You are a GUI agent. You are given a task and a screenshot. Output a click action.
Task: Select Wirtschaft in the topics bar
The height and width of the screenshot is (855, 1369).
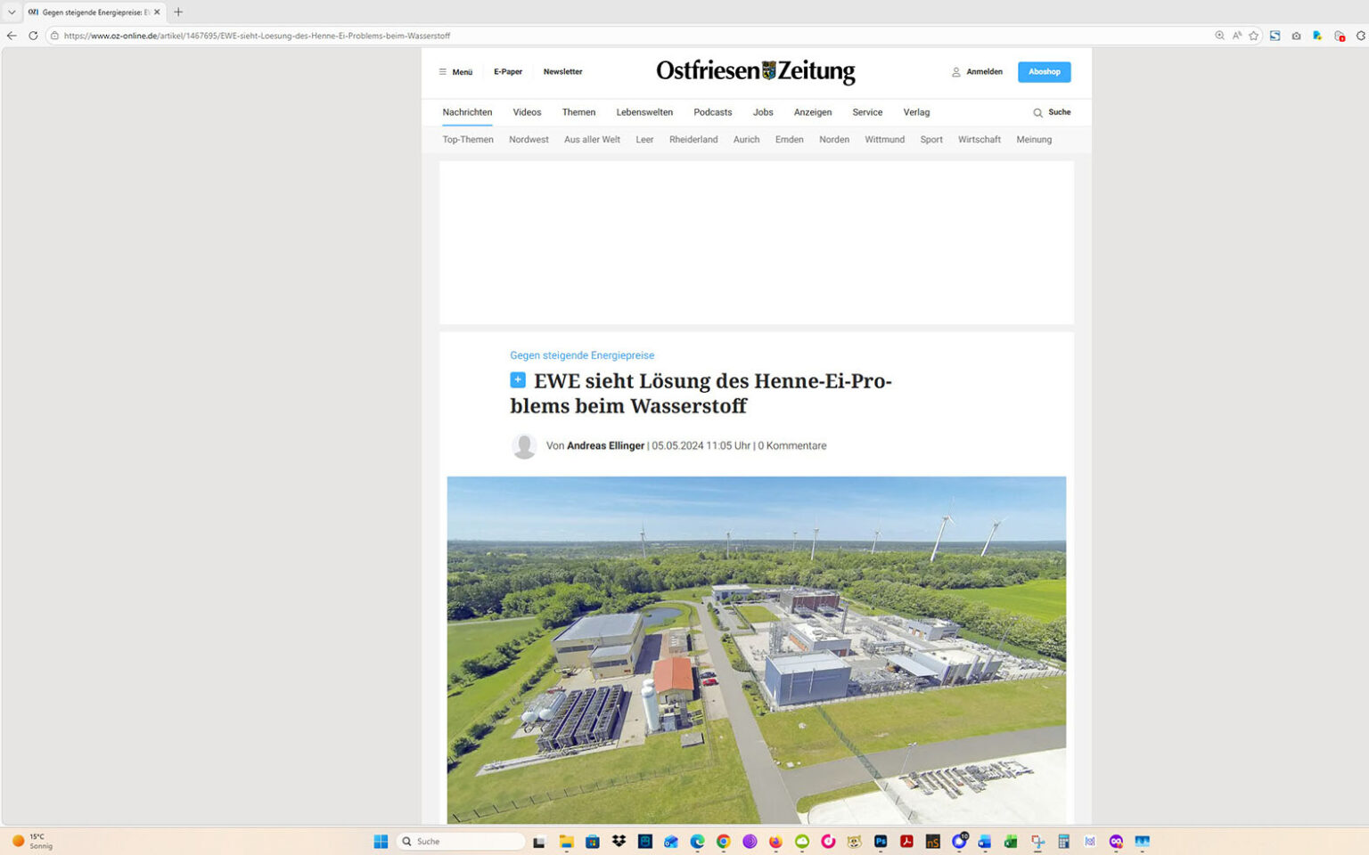click(x=979, y=139)
